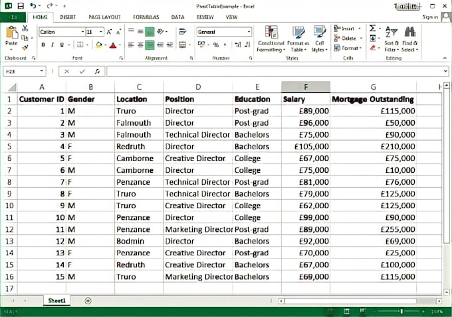This screenshot has width=452, height=317.
Task: Open Conditional Formatting in Styles group
Action: 271,39
